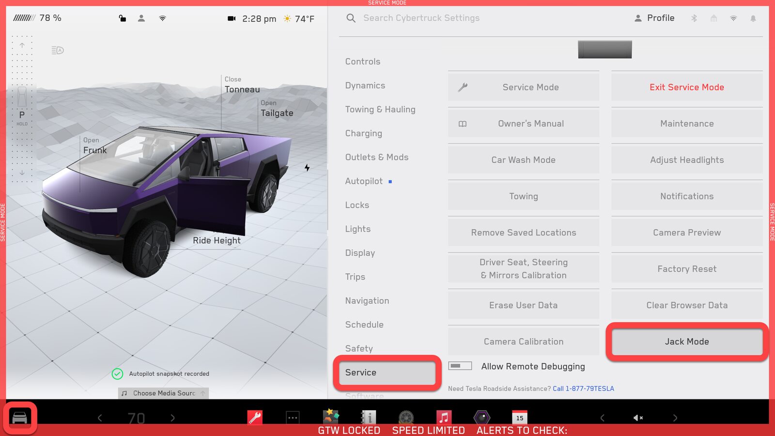Raise volume with arrow right of speaker
The height and width of the screenshot is (436, 775).
(x=675, y=418)
